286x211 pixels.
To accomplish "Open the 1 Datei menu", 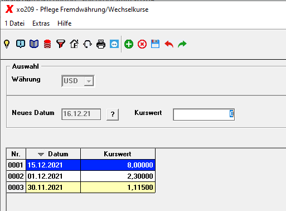I will (14, 23).
